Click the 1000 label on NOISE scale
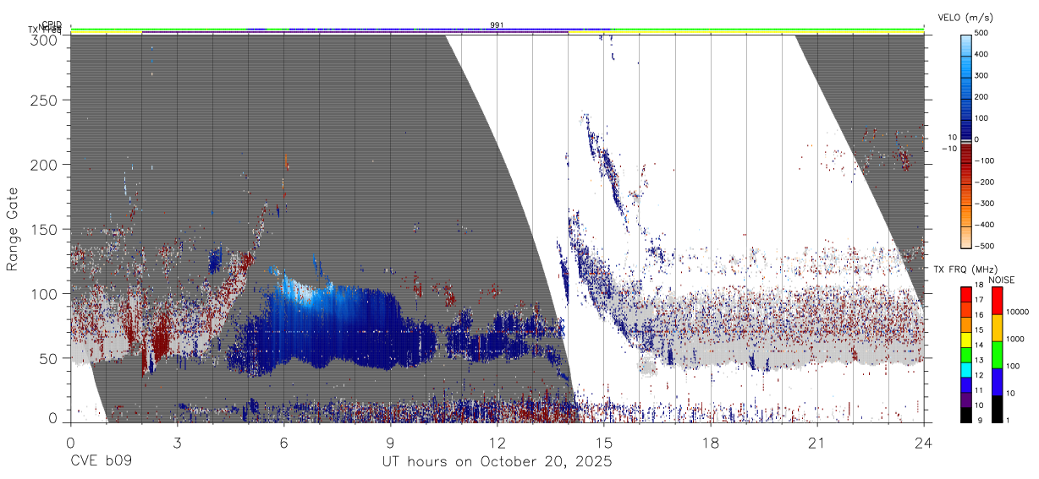Image resolution: width=1039 pixels, height=479 pixels. (x=1015, y=339)
